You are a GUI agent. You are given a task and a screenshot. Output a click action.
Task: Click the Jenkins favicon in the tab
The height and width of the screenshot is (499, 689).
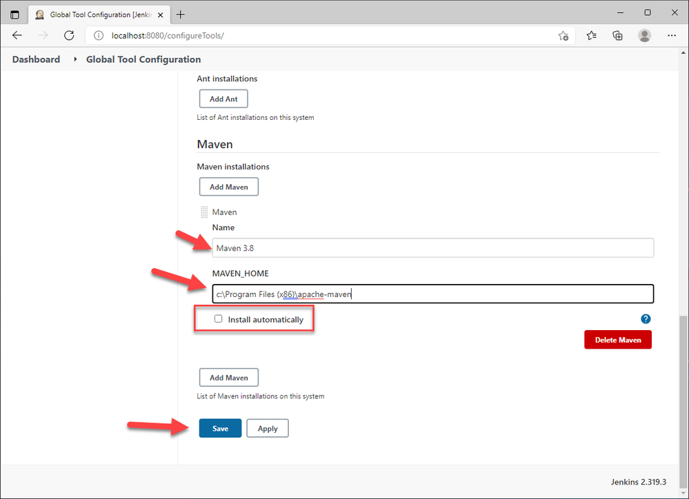pyautogui.click(x=39, y=14)
